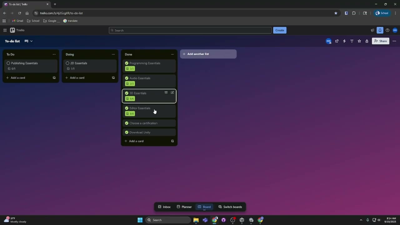This screenshot has height=225, width=400.
Task: Click the Create button
Action: click(280, 30)
